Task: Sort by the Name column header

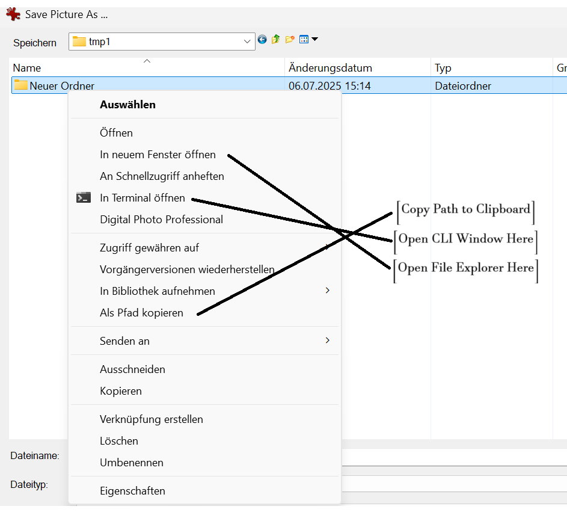Action: (27, 68)
